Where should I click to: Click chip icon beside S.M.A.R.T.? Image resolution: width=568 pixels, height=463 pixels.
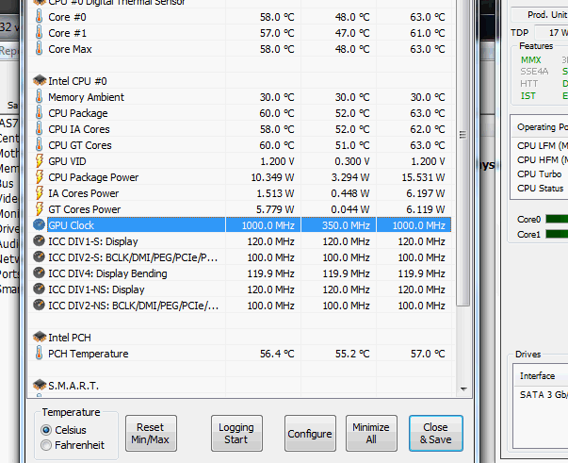pyautogui.click(x=40, y=385)
